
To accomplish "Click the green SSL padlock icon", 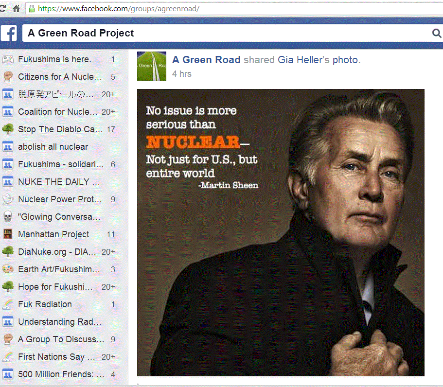I will (32, 8).
